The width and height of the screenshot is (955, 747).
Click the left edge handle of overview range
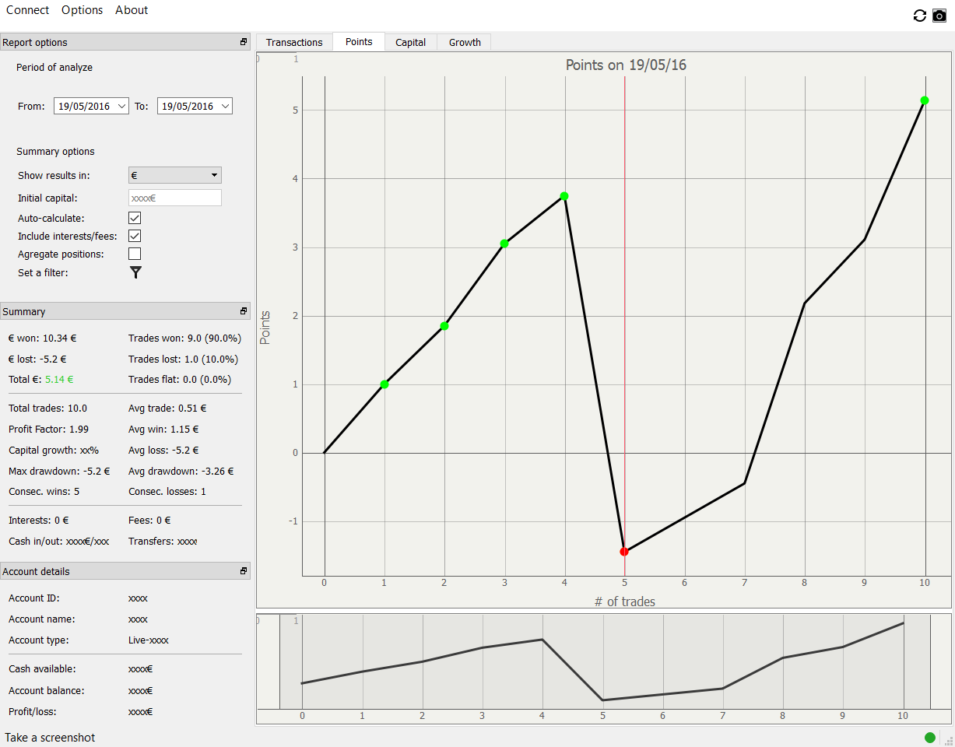(279, 661)
